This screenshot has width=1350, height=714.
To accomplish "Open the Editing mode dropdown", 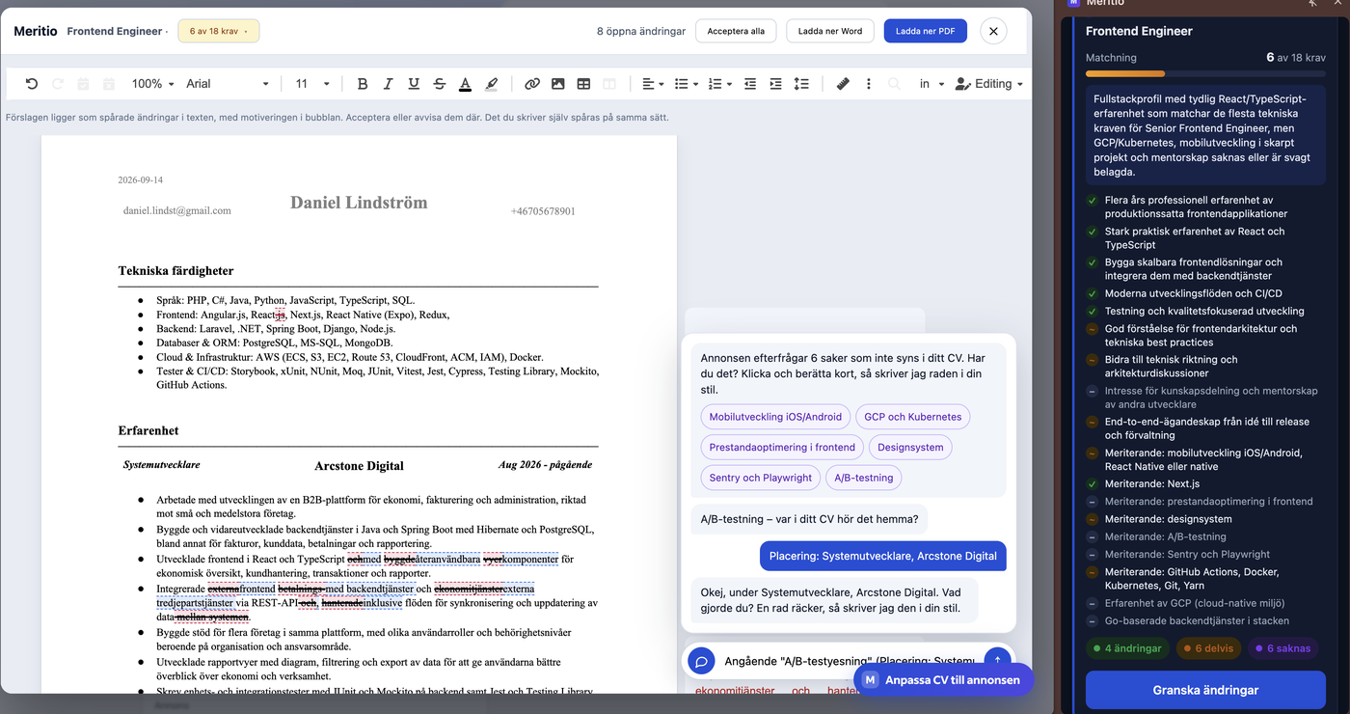I will pos(988,84).
